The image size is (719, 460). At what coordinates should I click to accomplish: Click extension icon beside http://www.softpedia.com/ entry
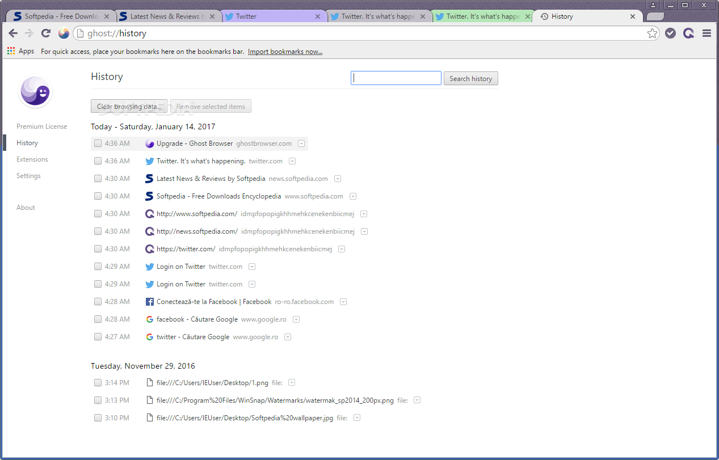(x=150, y=214)
